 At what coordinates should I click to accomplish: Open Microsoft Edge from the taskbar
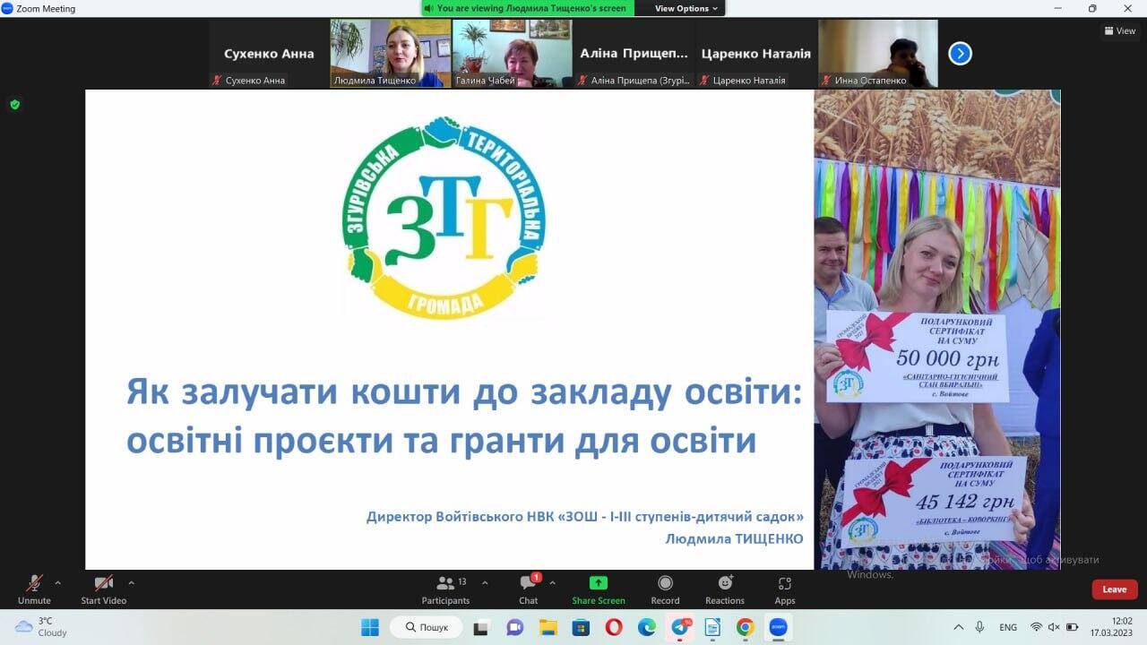[x=646, y=627]
